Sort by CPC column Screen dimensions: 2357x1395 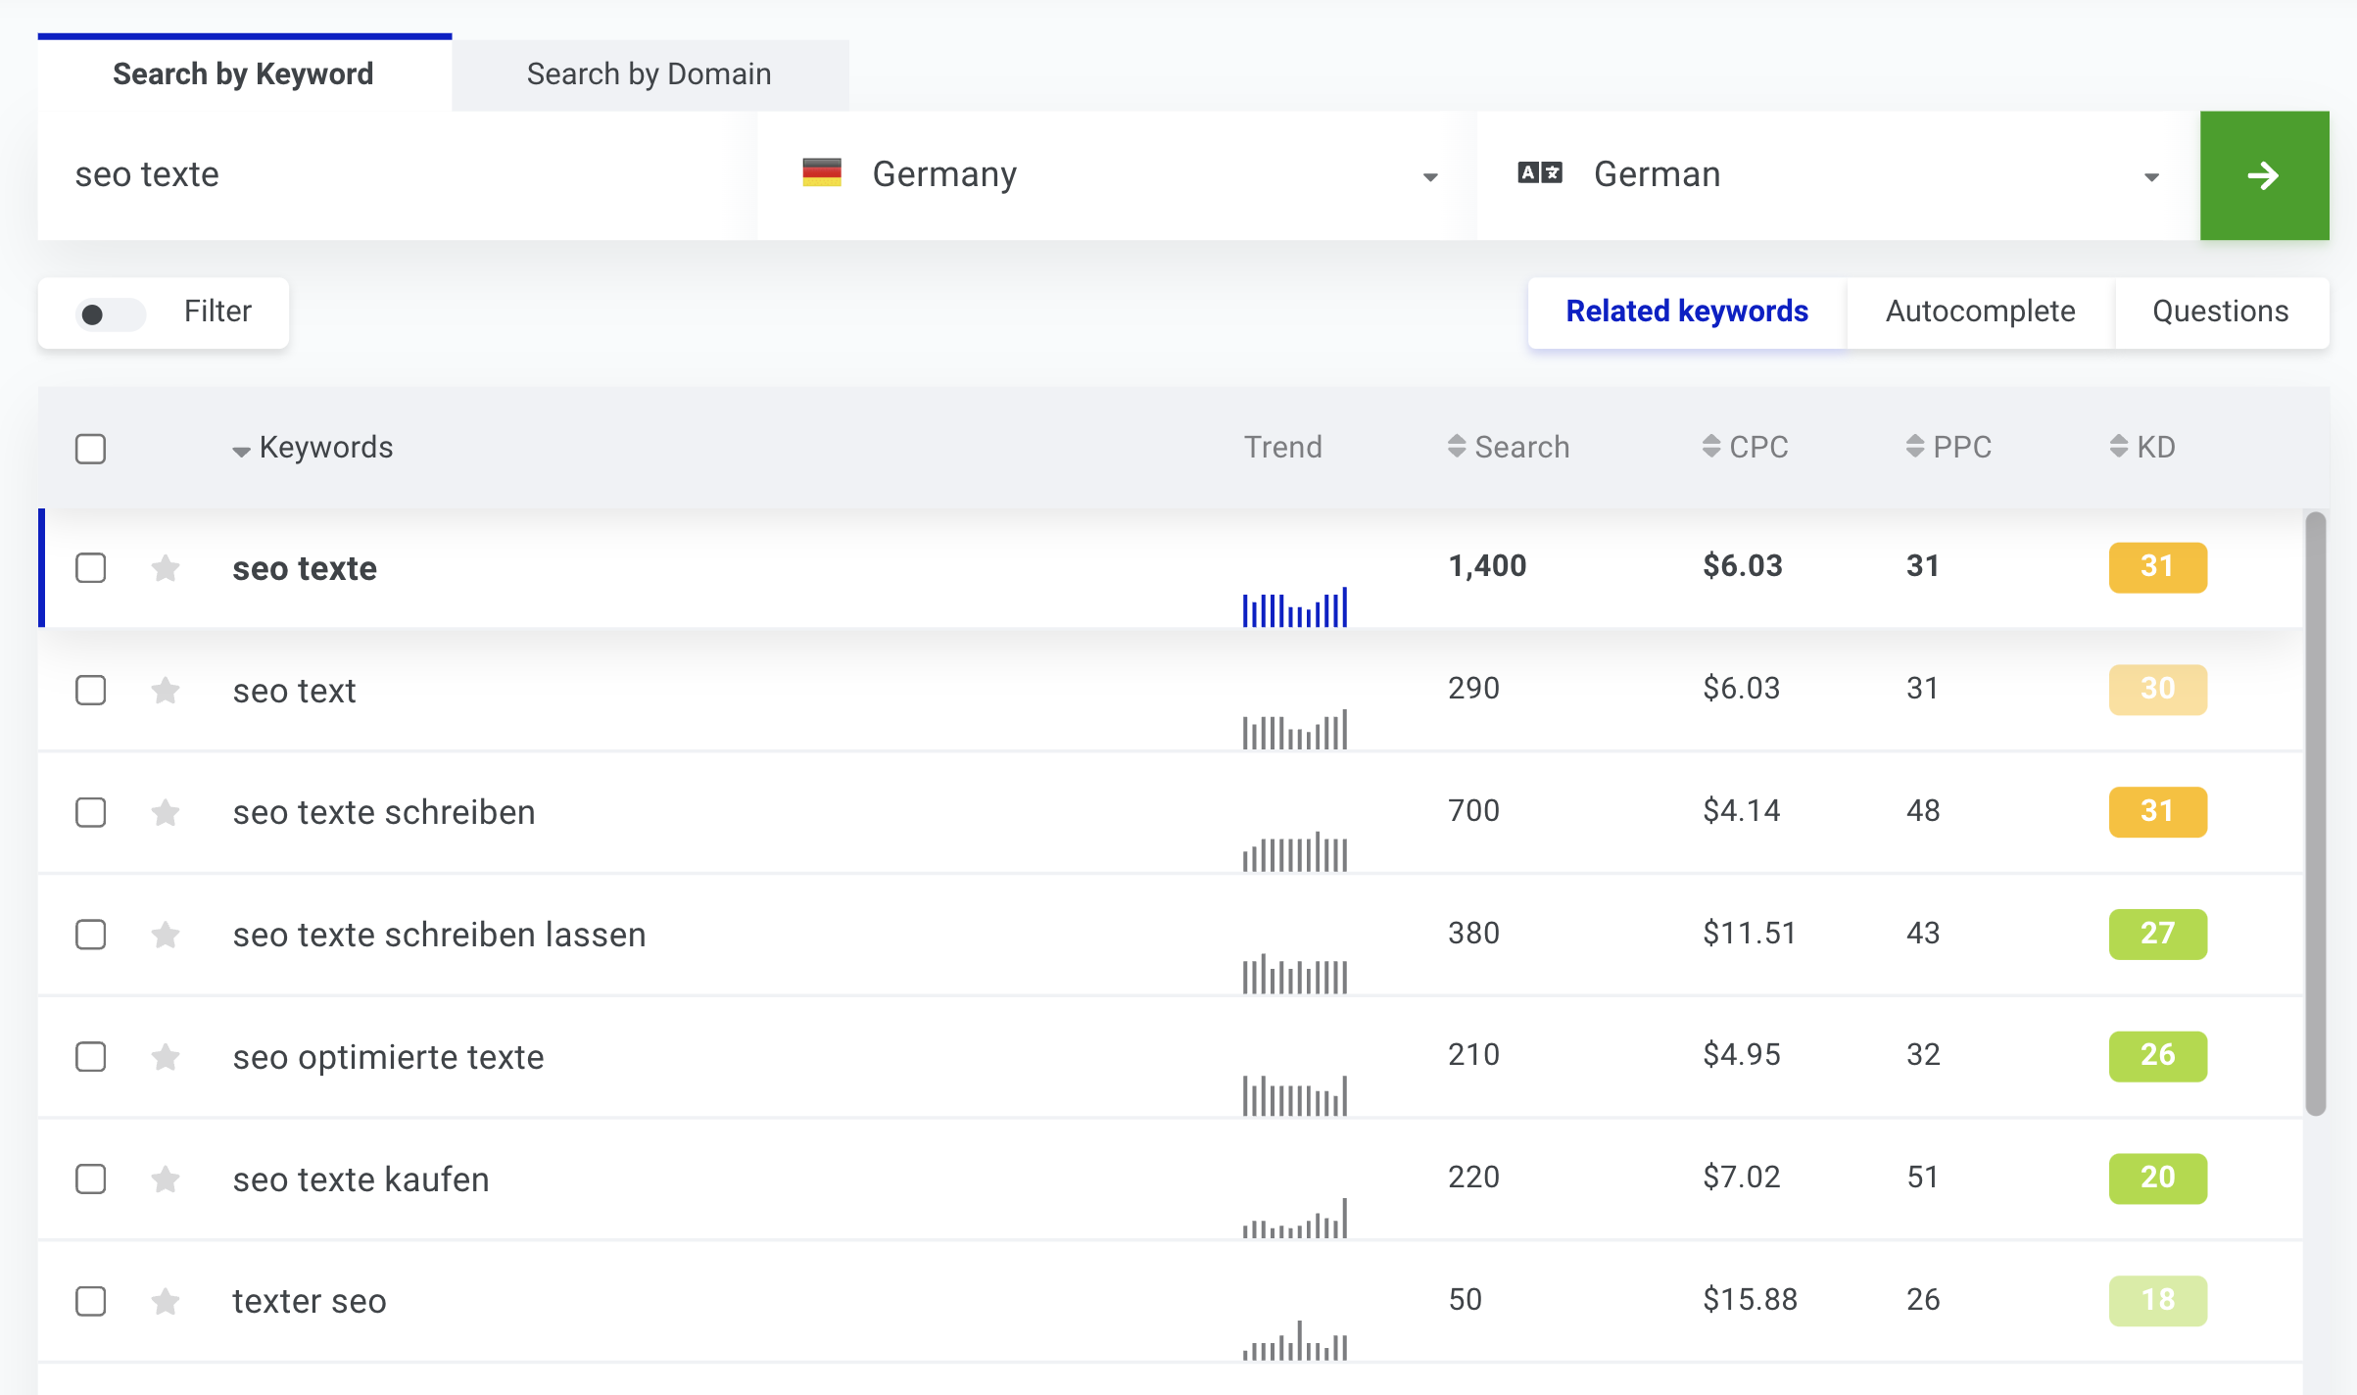tap(1746, 447)
